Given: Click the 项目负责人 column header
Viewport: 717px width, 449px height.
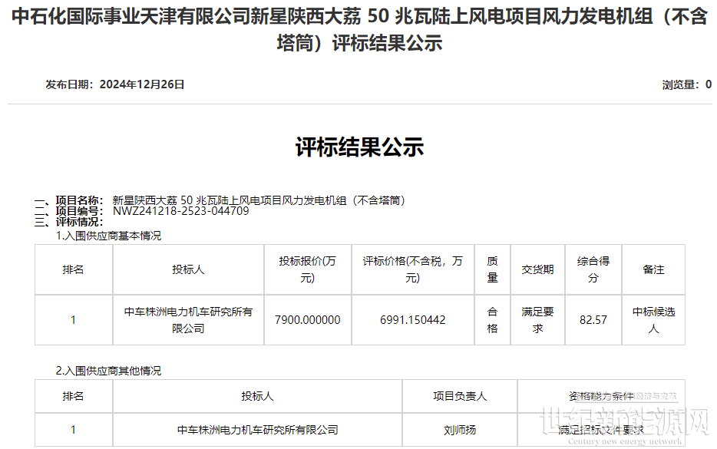Looking at the screenshot, I should (460, 396).
